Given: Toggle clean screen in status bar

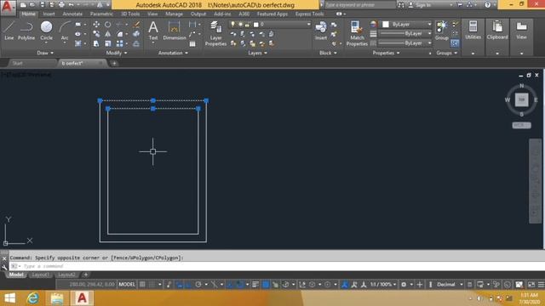Looking at the screenshot, I should point(531,285).
